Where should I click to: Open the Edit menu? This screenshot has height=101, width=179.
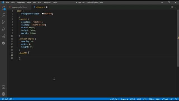coord(13,3)
